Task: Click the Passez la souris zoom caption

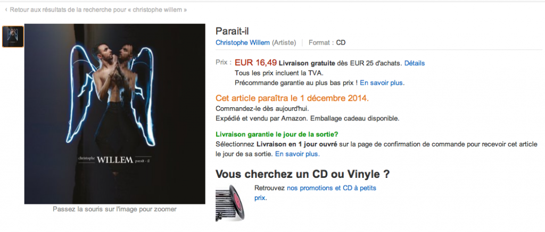Action: pyautogui.click(x=115, y=209)
